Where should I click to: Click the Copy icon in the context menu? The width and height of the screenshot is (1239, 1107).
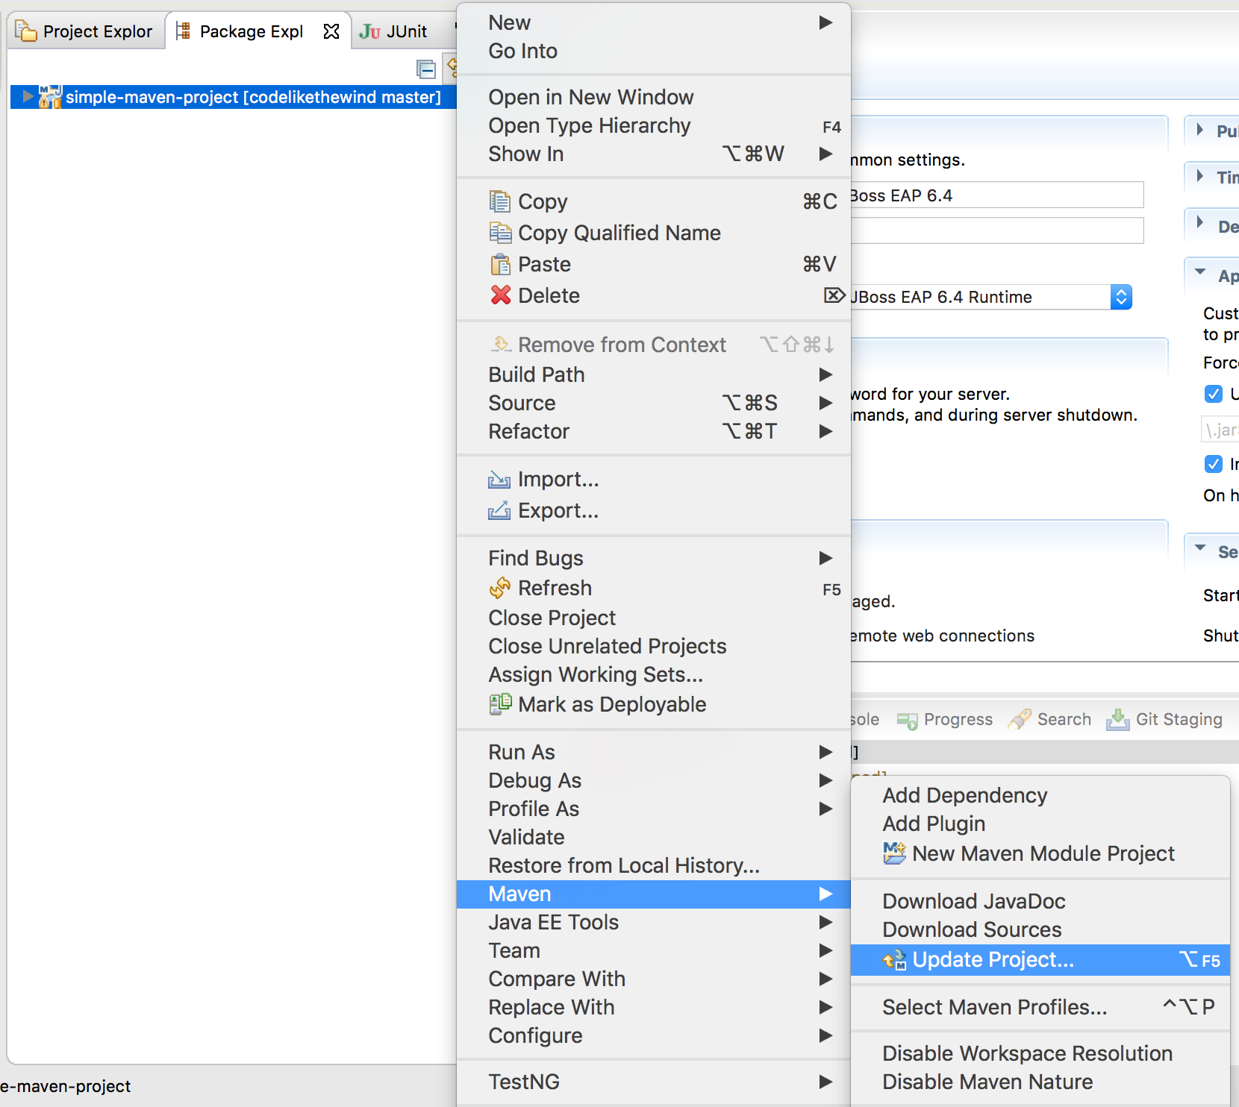[501, 201]
